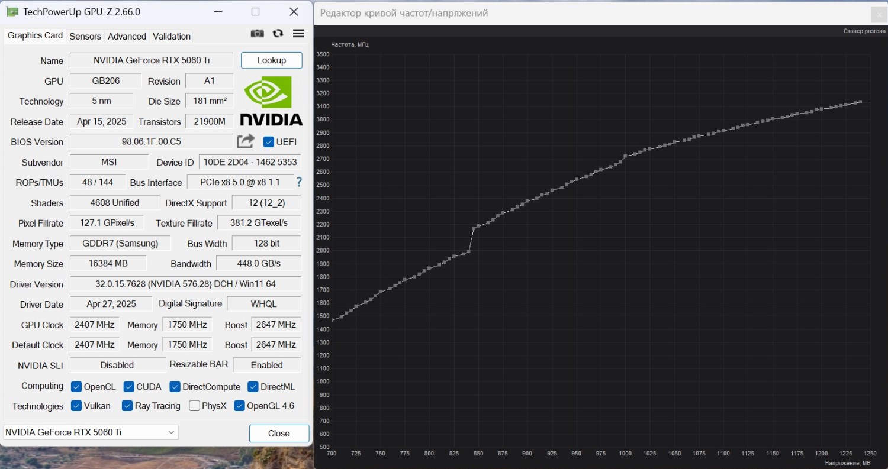The width and height of the screenshot is (888, 469).
Task: Click the GPU Clock row Boost value 2647 MHz
Action: 276,325
